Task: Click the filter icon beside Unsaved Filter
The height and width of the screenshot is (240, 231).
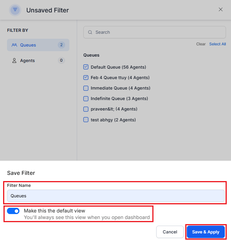Action: 15,10
